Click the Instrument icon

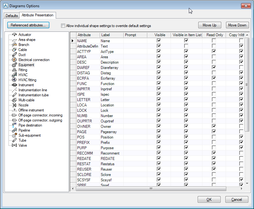[14, 85]
